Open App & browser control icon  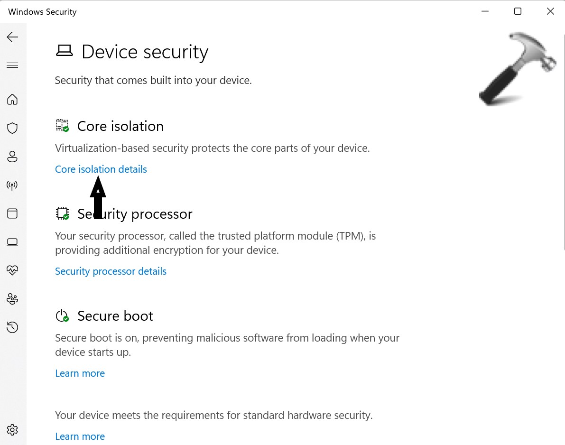(12, 213)
